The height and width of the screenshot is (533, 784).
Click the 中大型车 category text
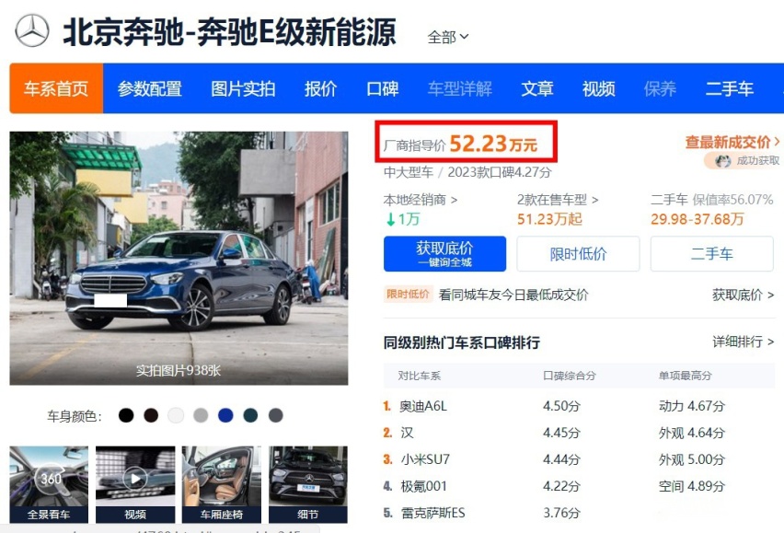(408, 172)
